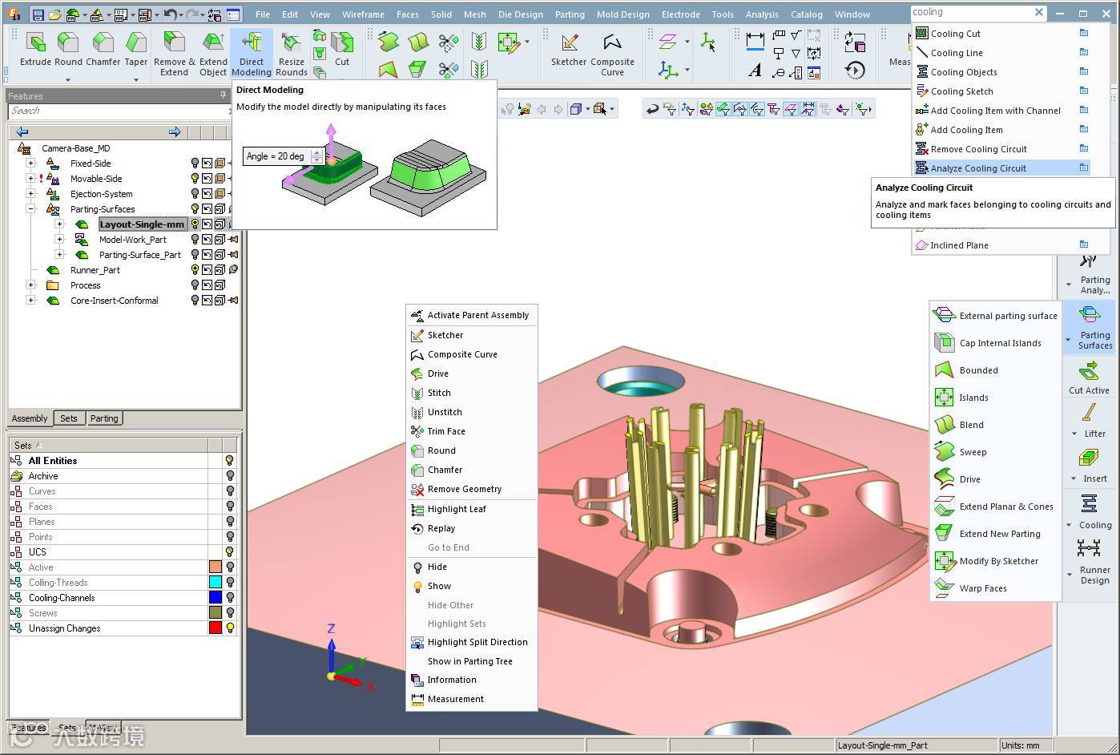Click the Resize Rounds tool
This screenshot has height=755, width=1120.
click(x=292, y=54)
